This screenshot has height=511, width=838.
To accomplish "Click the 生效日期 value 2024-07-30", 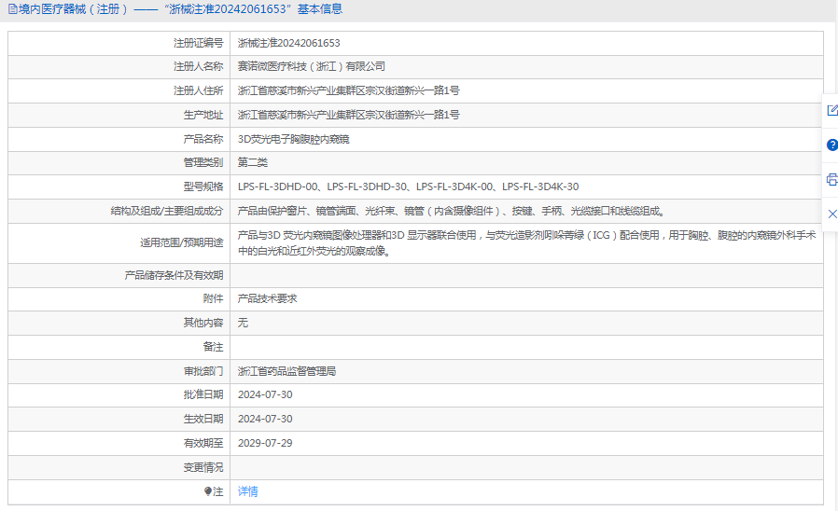I will pyautogui.click(x=265, y=420).
